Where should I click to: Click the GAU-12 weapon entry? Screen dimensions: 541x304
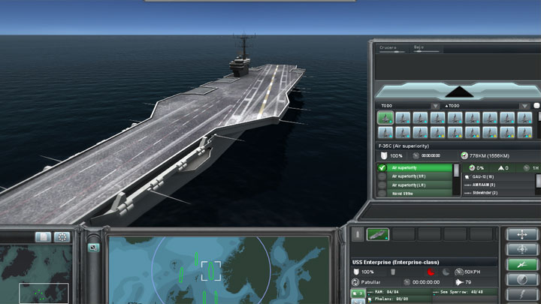483,177
